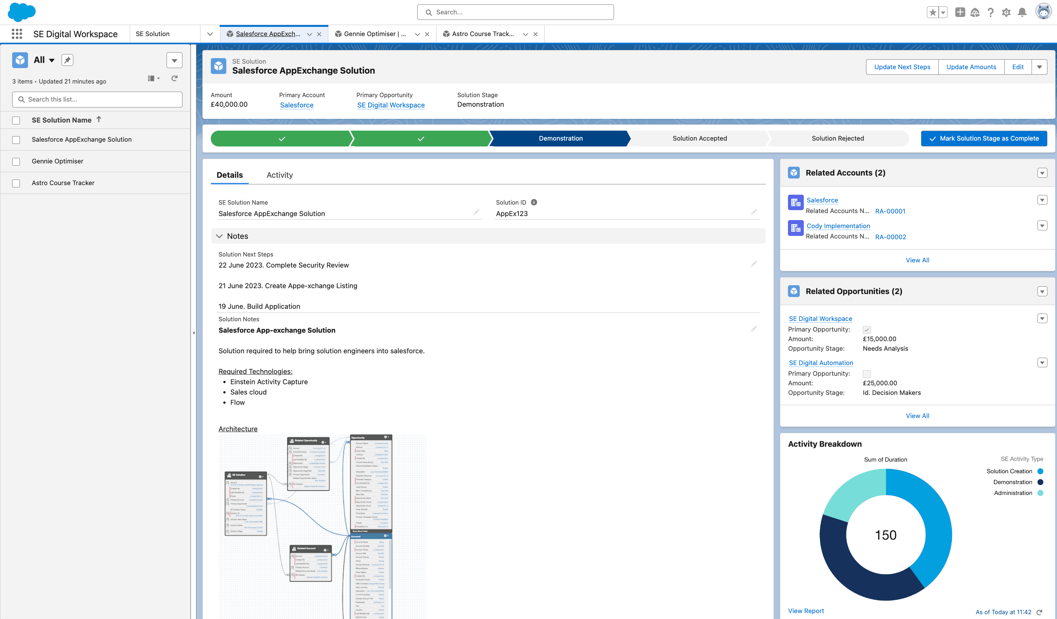
Task: Click the Demonstration legend swatch
Action: coord(1040,482)
